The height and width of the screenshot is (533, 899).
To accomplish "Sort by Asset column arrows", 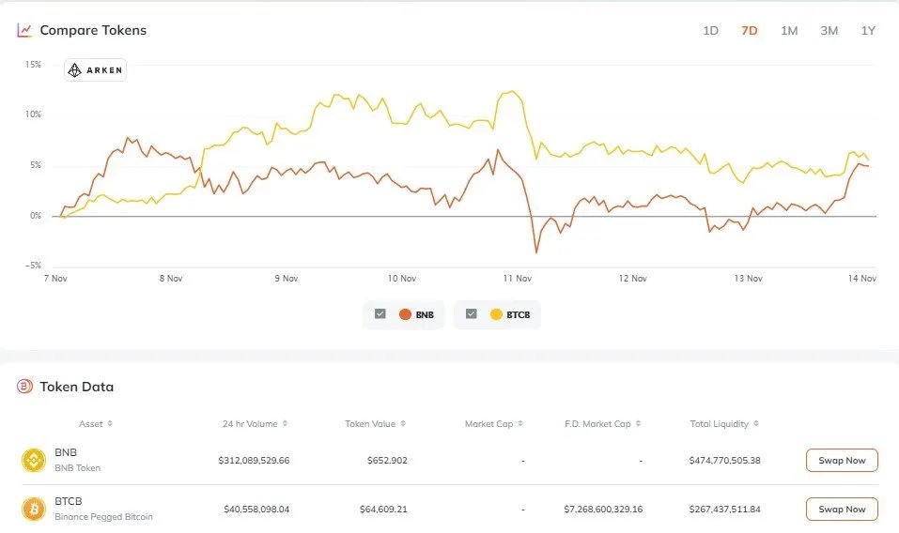I will point(110,423).
